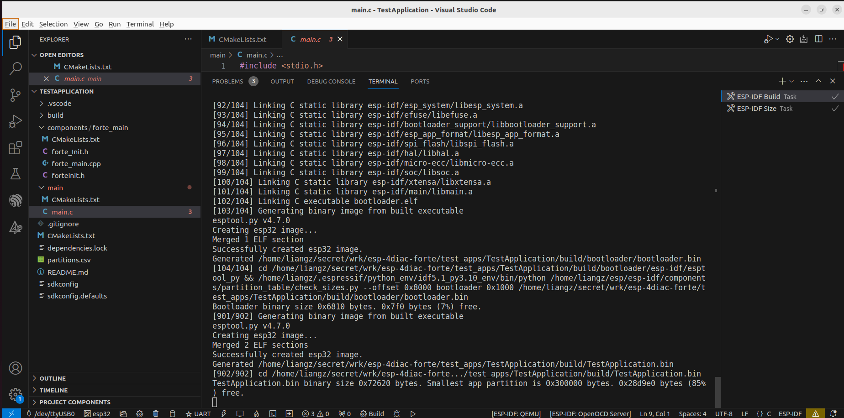Open the Testing flask view

pos(15,174)
